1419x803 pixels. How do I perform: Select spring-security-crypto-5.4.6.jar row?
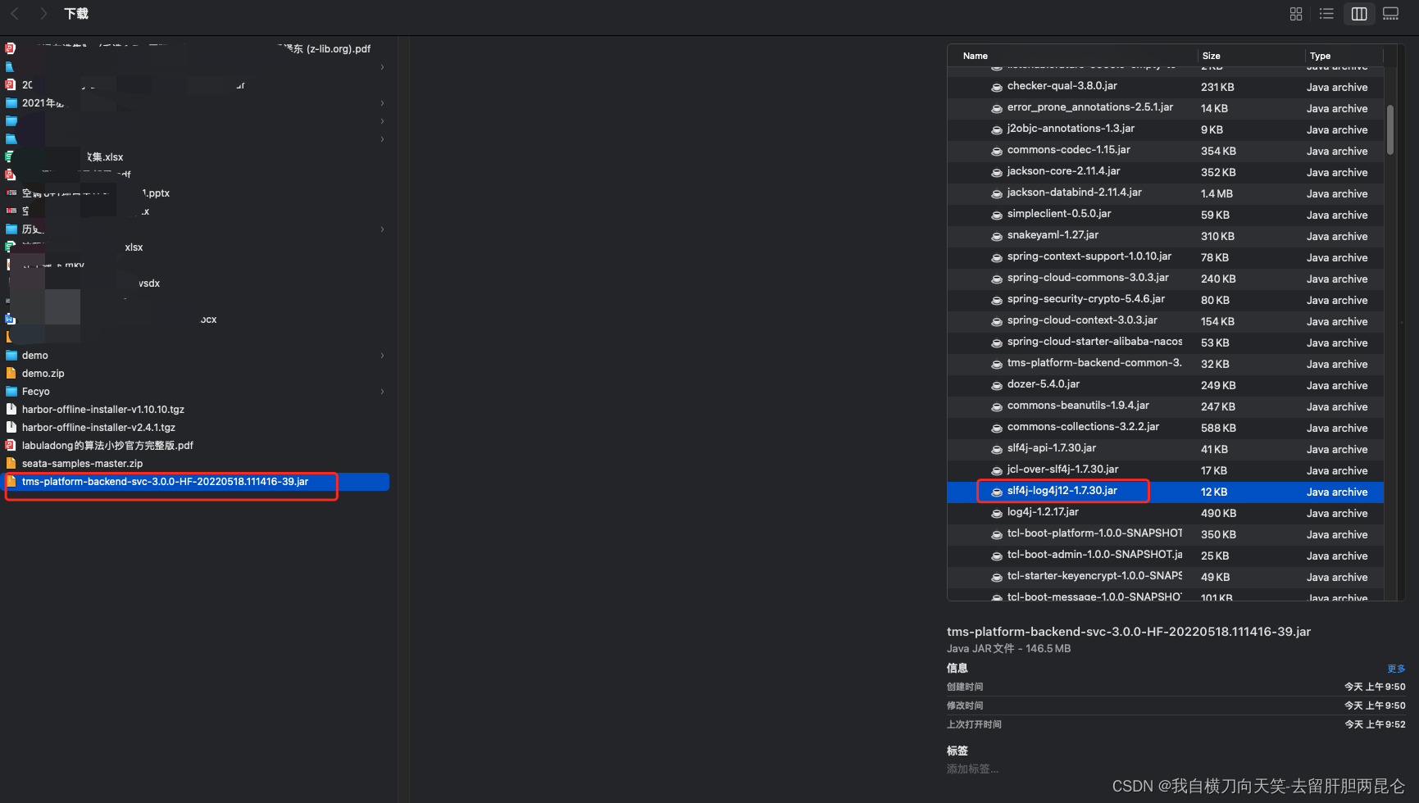click(1165, 300)
